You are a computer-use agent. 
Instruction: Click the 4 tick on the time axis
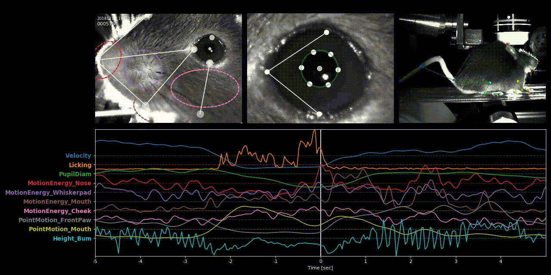pyautogui.click(x=501, y=261)
